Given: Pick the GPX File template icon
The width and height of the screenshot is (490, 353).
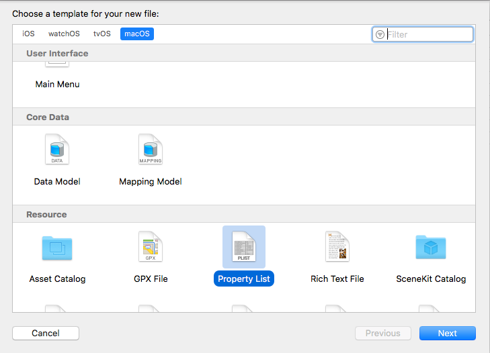Looking at the screenshot, I should (x=150, y=247).
